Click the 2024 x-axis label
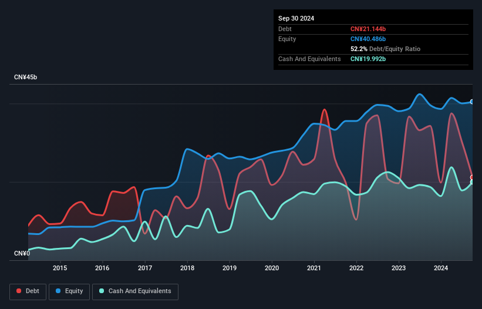 pos(441,268)
